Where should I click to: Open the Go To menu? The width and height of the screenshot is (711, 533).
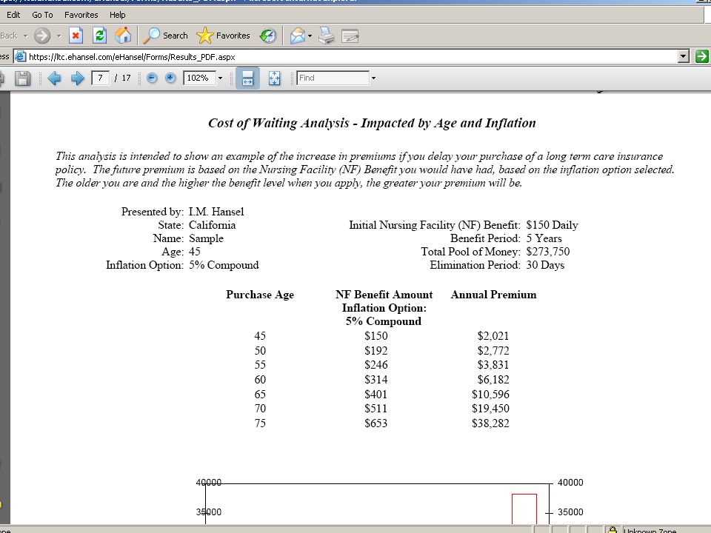[x=43, y=15]
